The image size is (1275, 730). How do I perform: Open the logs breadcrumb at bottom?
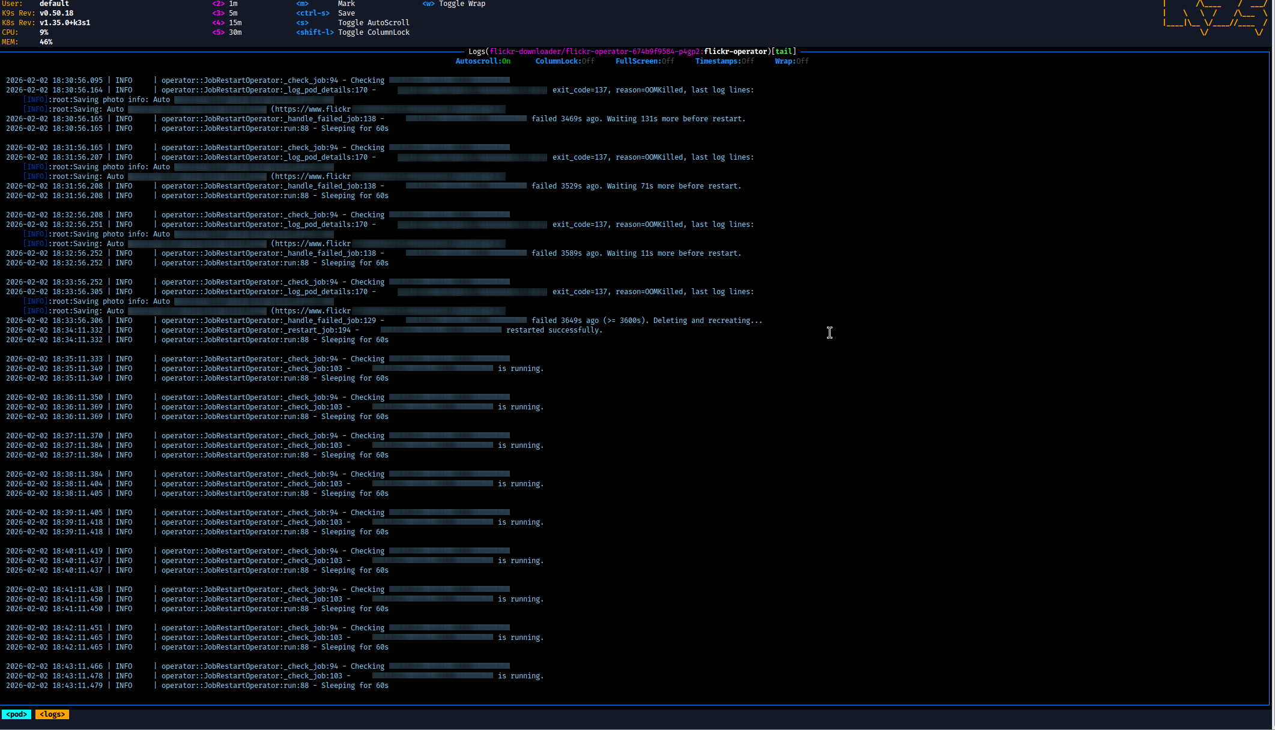coord(52,714)
